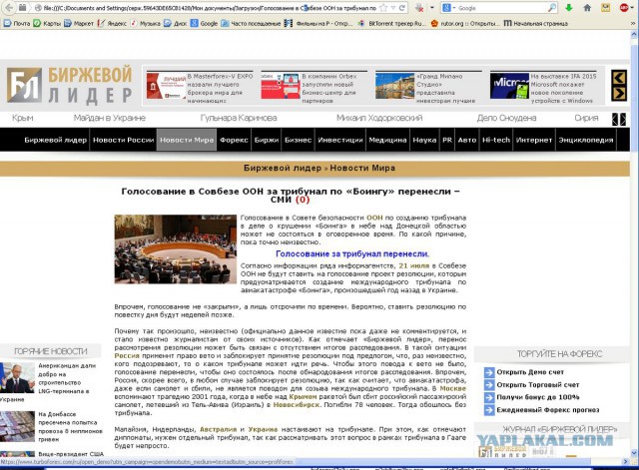Open the Диск bookmark
This screenshot has height=470, width=639.
[176, 24]
